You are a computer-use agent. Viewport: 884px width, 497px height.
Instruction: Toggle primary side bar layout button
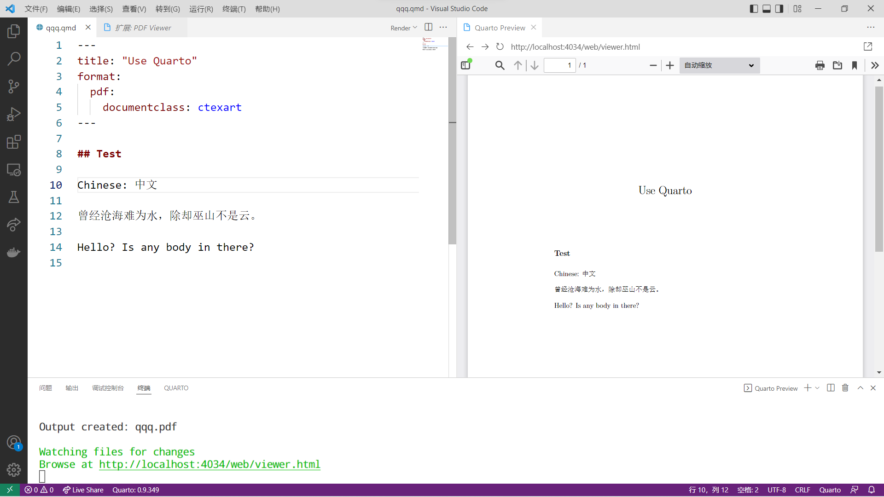[x=754, y=9]
